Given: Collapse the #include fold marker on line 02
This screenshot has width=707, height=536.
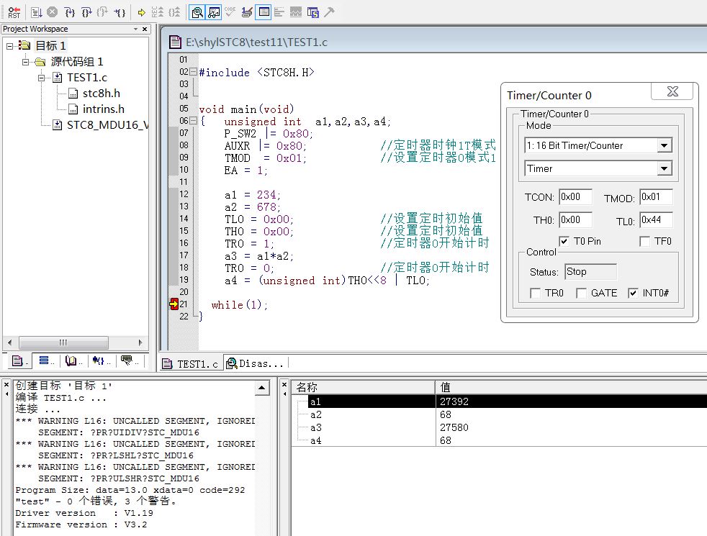Looking at the screenshot, I should [x=194, y=72].
